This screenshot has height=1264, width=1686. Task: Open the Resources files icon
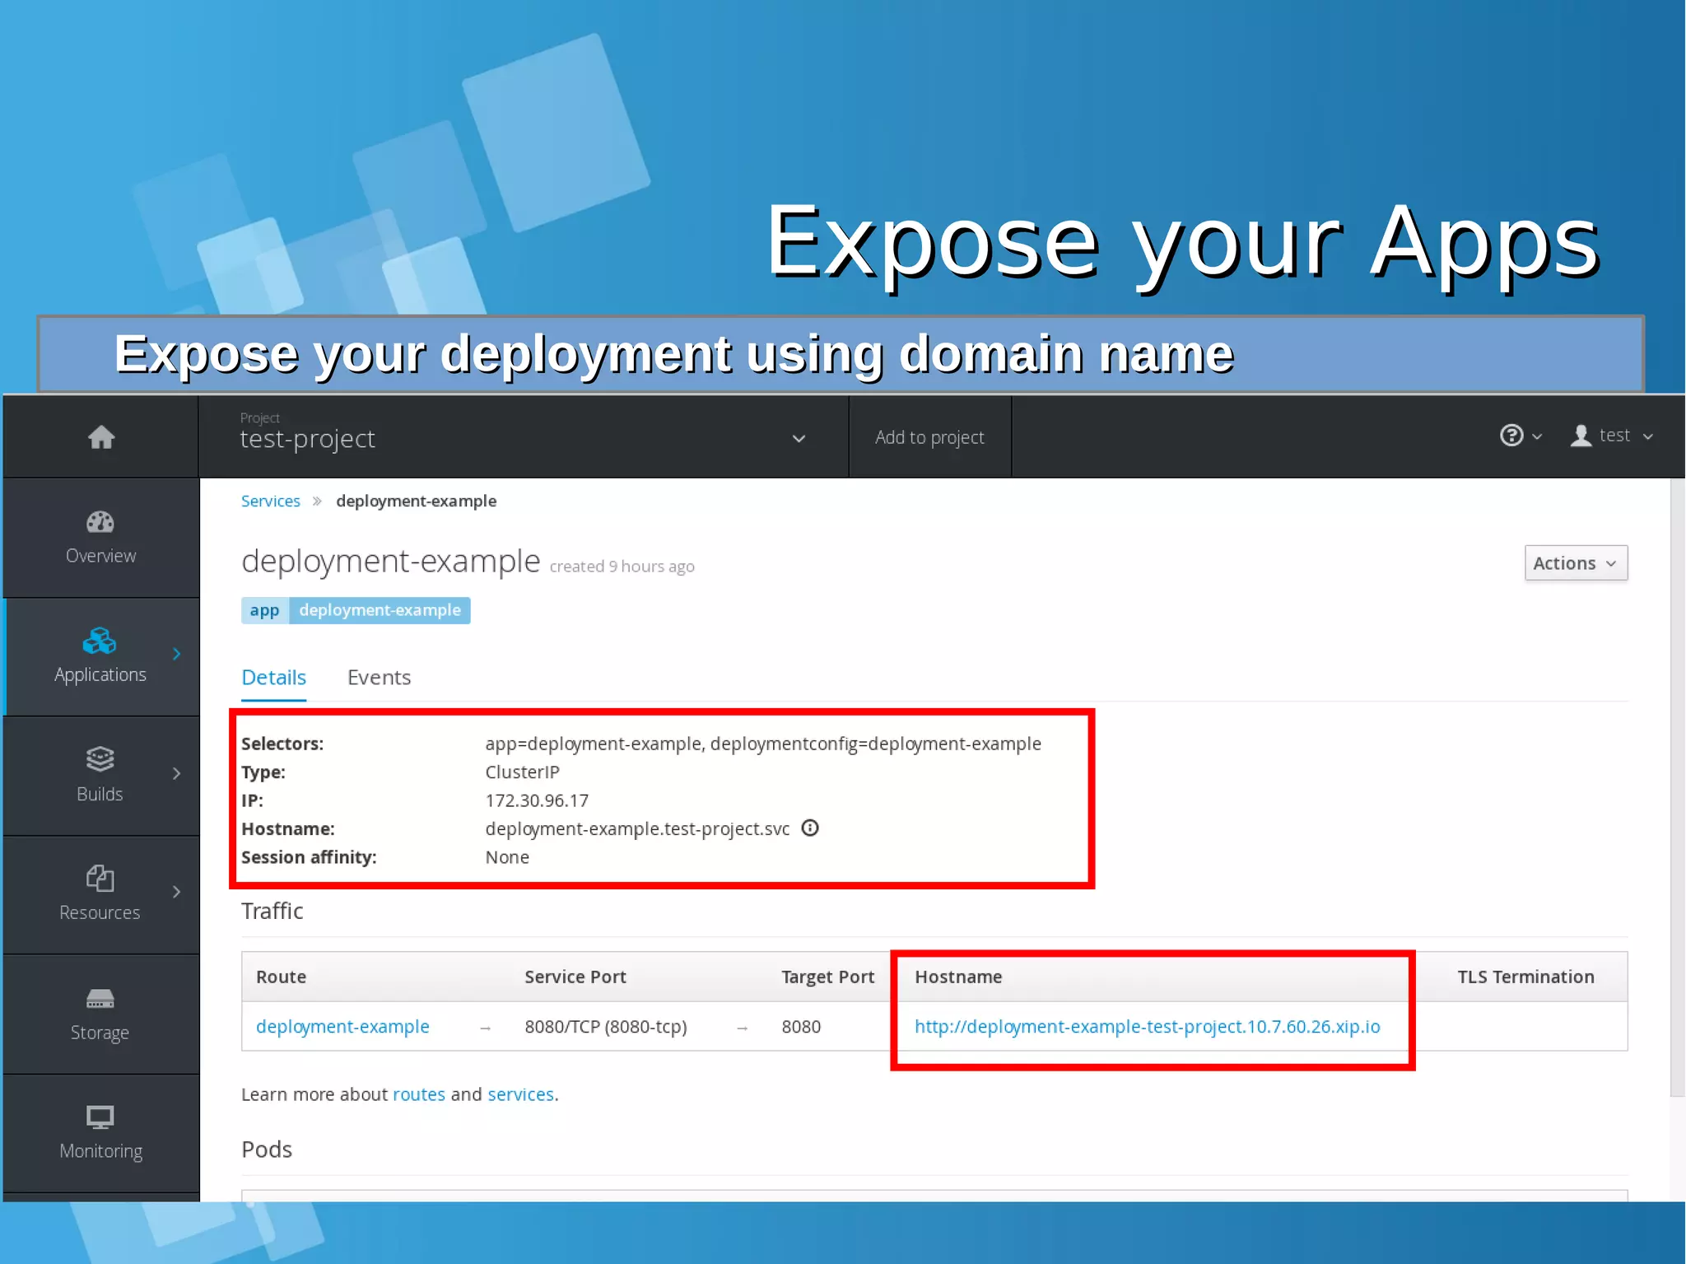pyautogui.click(x=100, y=878)
